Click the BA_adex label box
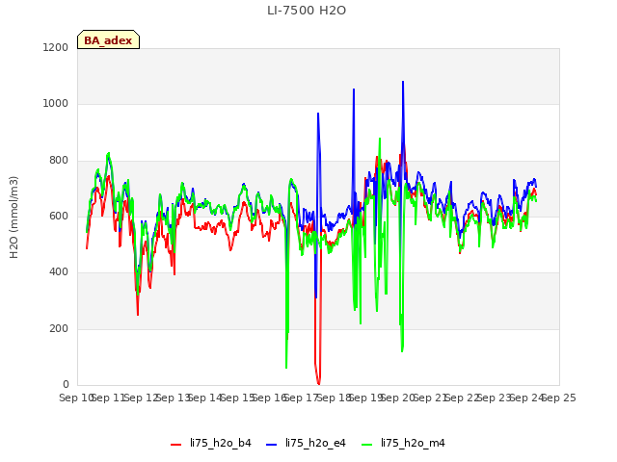Screen dimensions: 617x462 [x=108, y=39]
